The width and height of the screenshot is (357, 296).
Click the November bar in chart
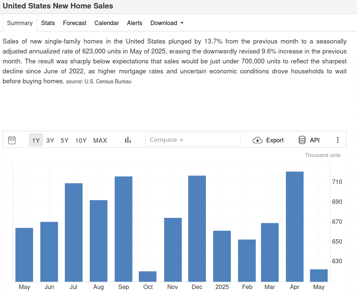click(173, 250)
